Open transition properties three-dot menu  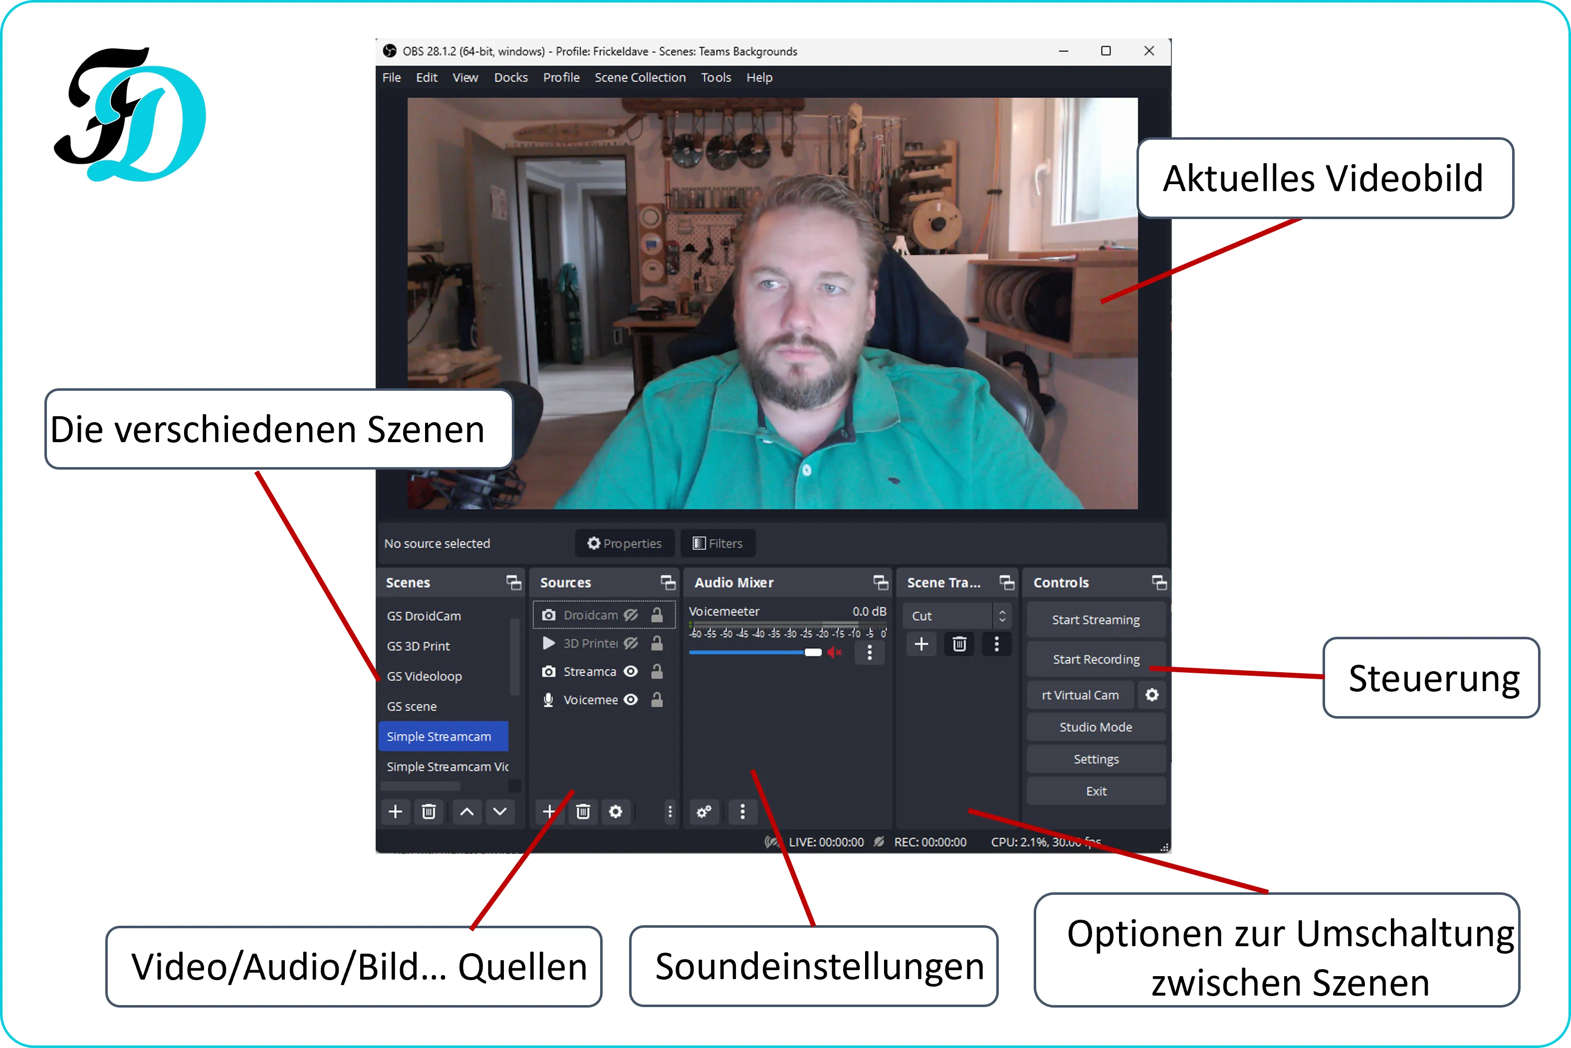click(997, 644)
